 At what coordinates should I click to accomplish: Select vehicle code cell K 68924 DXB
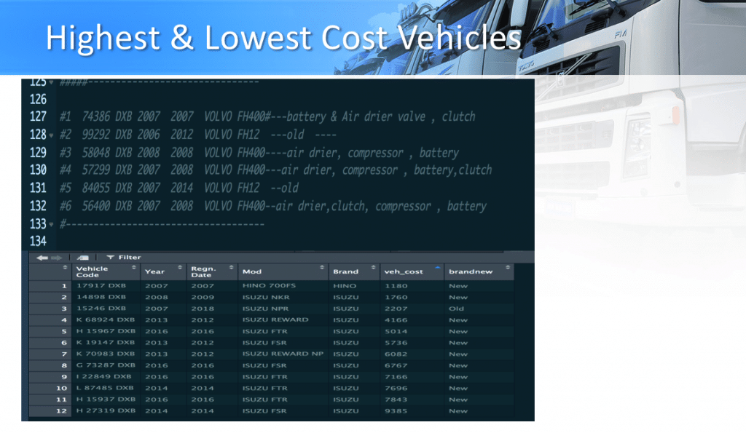106,320
